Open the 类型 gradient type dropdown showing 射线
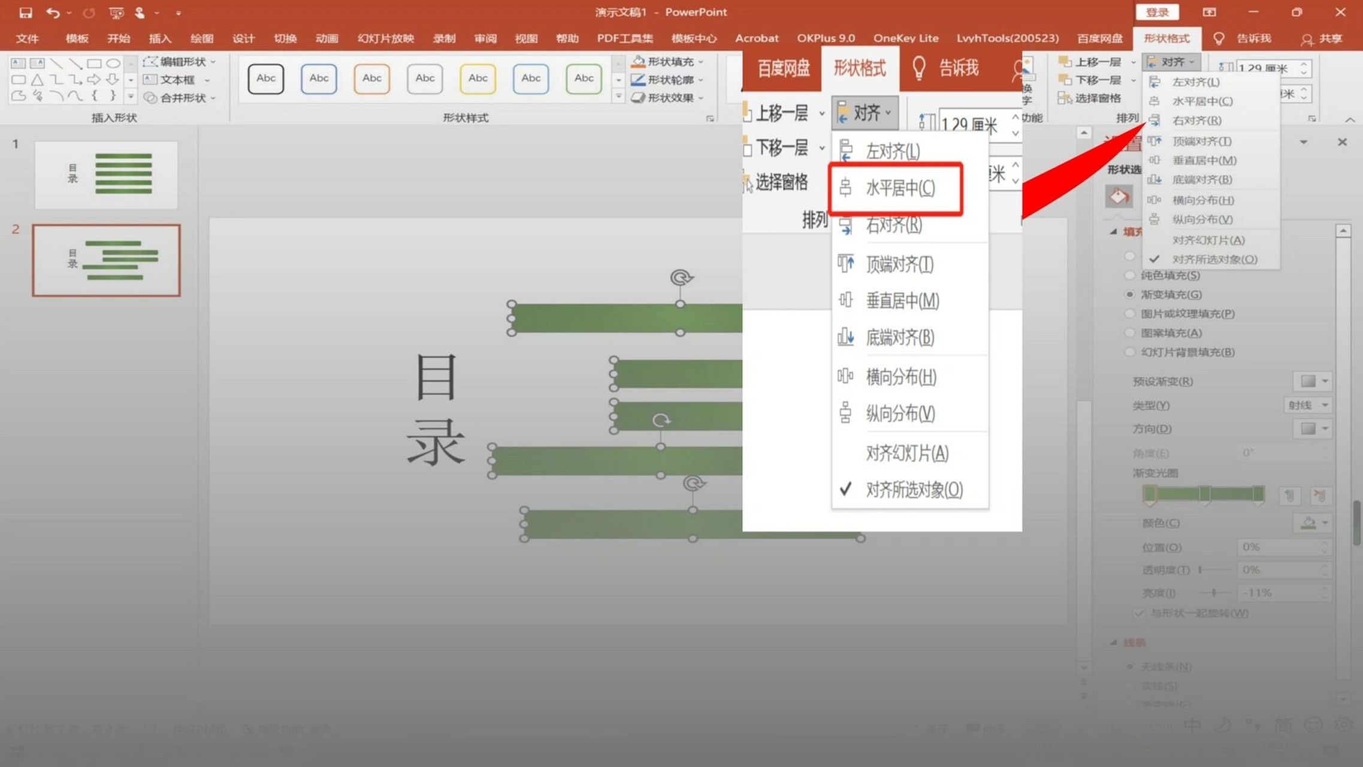 pyautogui.click(x=1308, y=405)
